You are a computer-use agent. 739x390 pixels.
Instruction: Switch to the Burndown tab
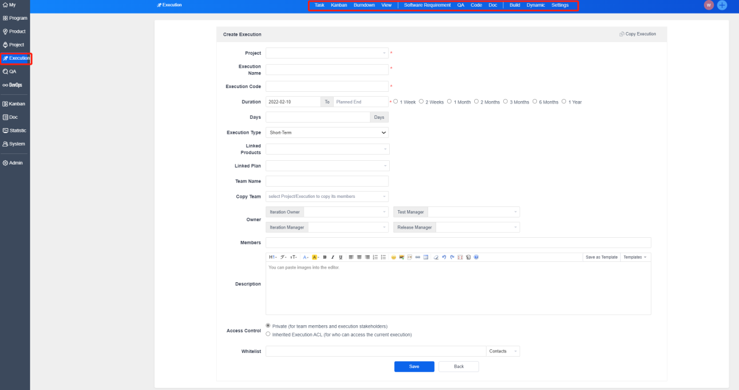[x=364, y=5]
